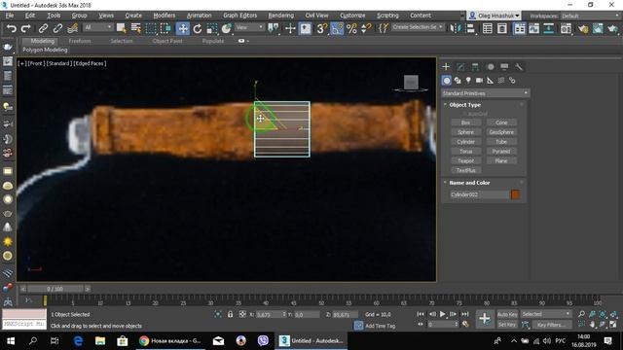Select the Cameras category icon
Screen dimensions: 623x350
point(480,81)
